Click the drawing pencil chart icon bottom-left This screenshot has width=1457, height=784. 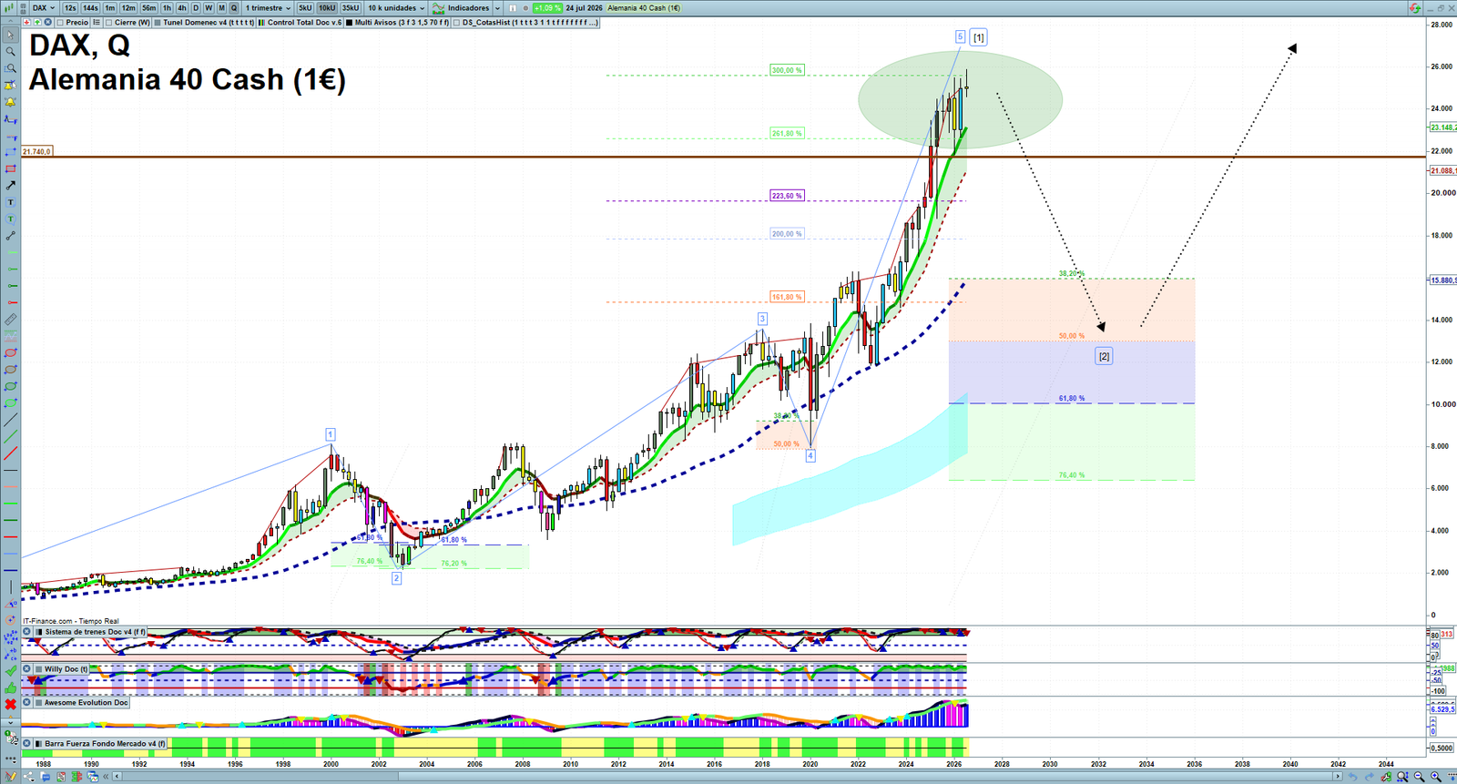tap(10, 777)
